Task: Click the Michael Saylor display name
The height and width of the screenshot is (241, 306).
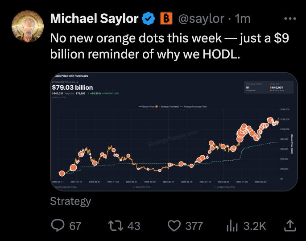Action: tap(94, 19)
